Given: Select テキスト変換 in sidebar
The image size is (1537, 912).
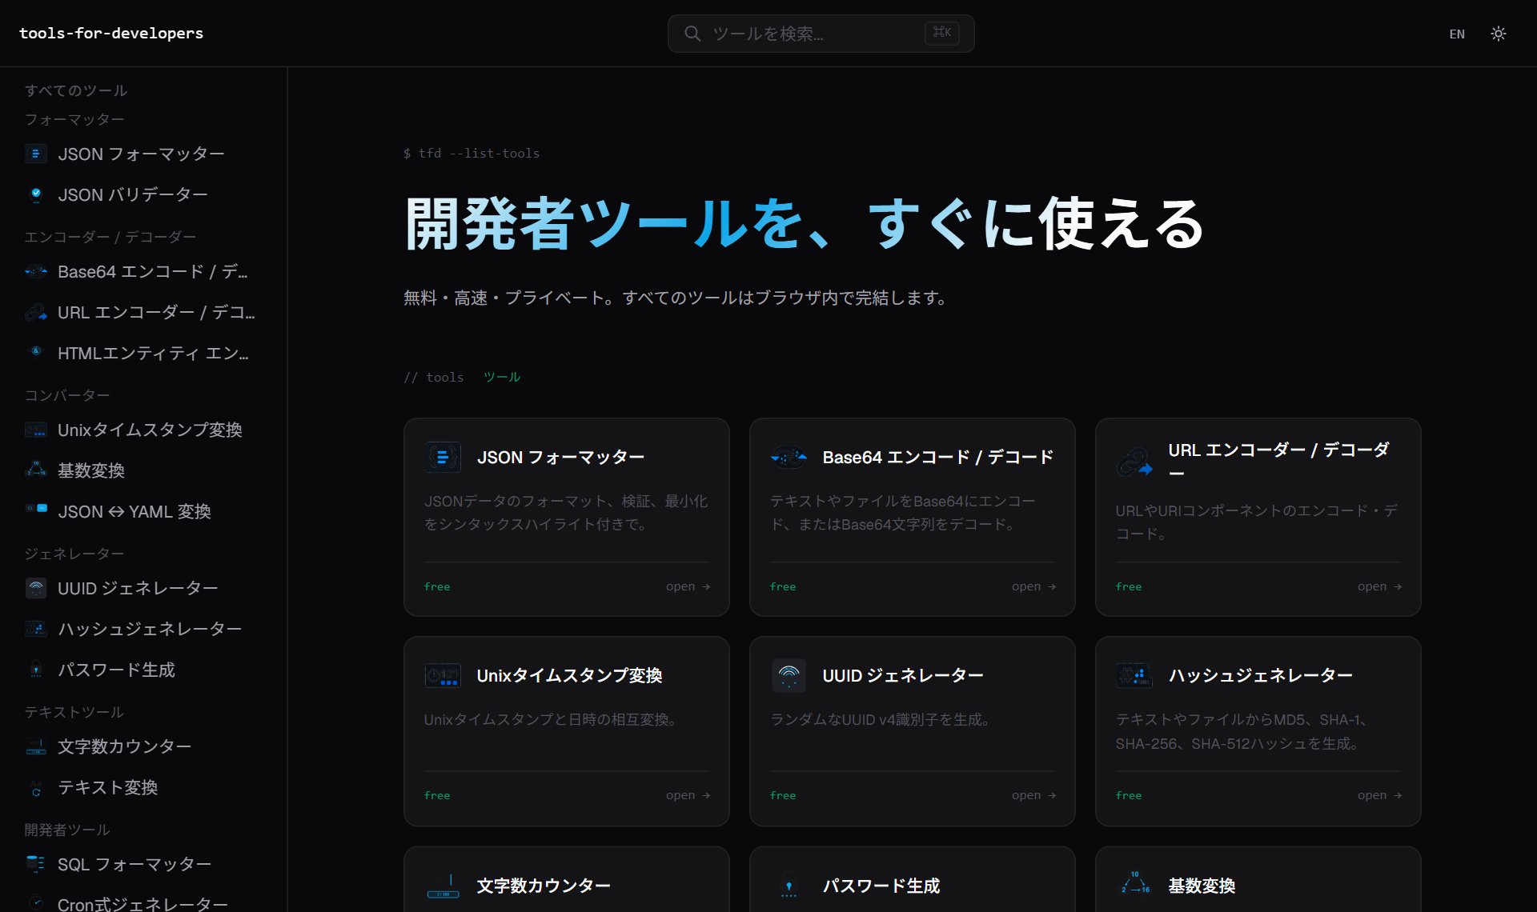Looking at the screenshot, I should [108, 787].
